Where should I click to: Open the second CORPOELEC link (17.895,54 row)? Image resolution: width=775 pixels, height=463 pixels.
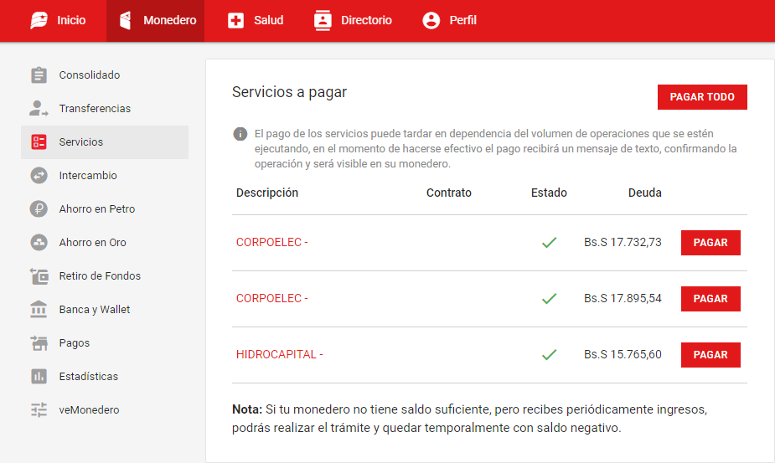coord(271,298)
